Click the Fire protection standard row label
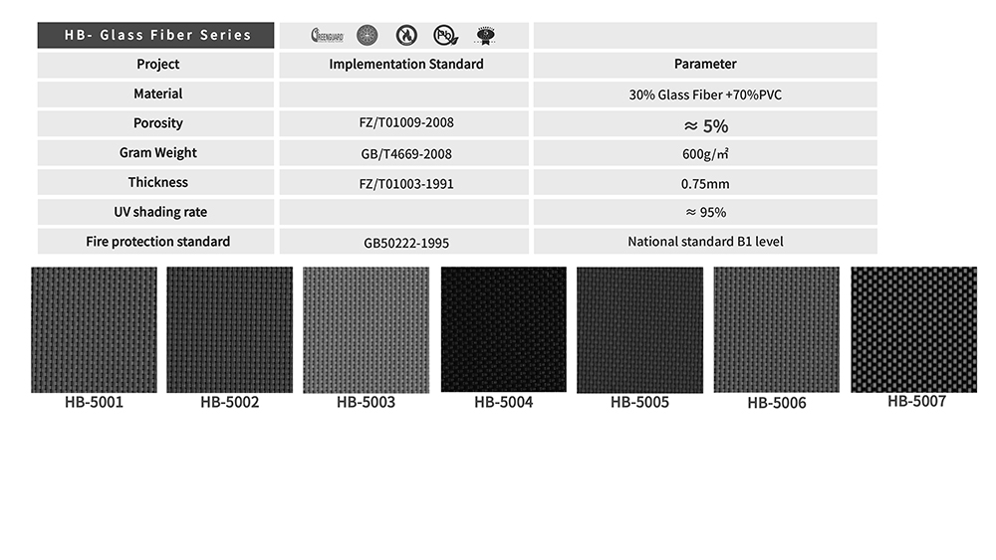Viewport: 996px width, 560px height. 157,242
